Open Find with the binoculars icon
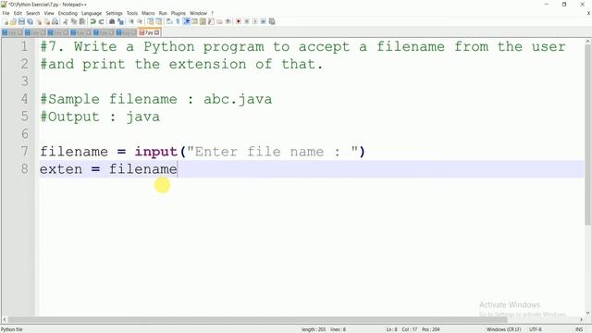This screenshot has height=333, width=592. tap(112, 21)
